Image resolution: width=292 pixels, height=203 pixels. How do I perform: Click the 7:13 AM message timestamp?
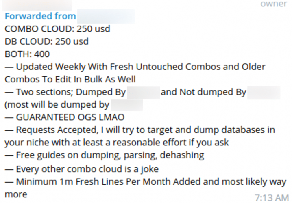(272, 198)
